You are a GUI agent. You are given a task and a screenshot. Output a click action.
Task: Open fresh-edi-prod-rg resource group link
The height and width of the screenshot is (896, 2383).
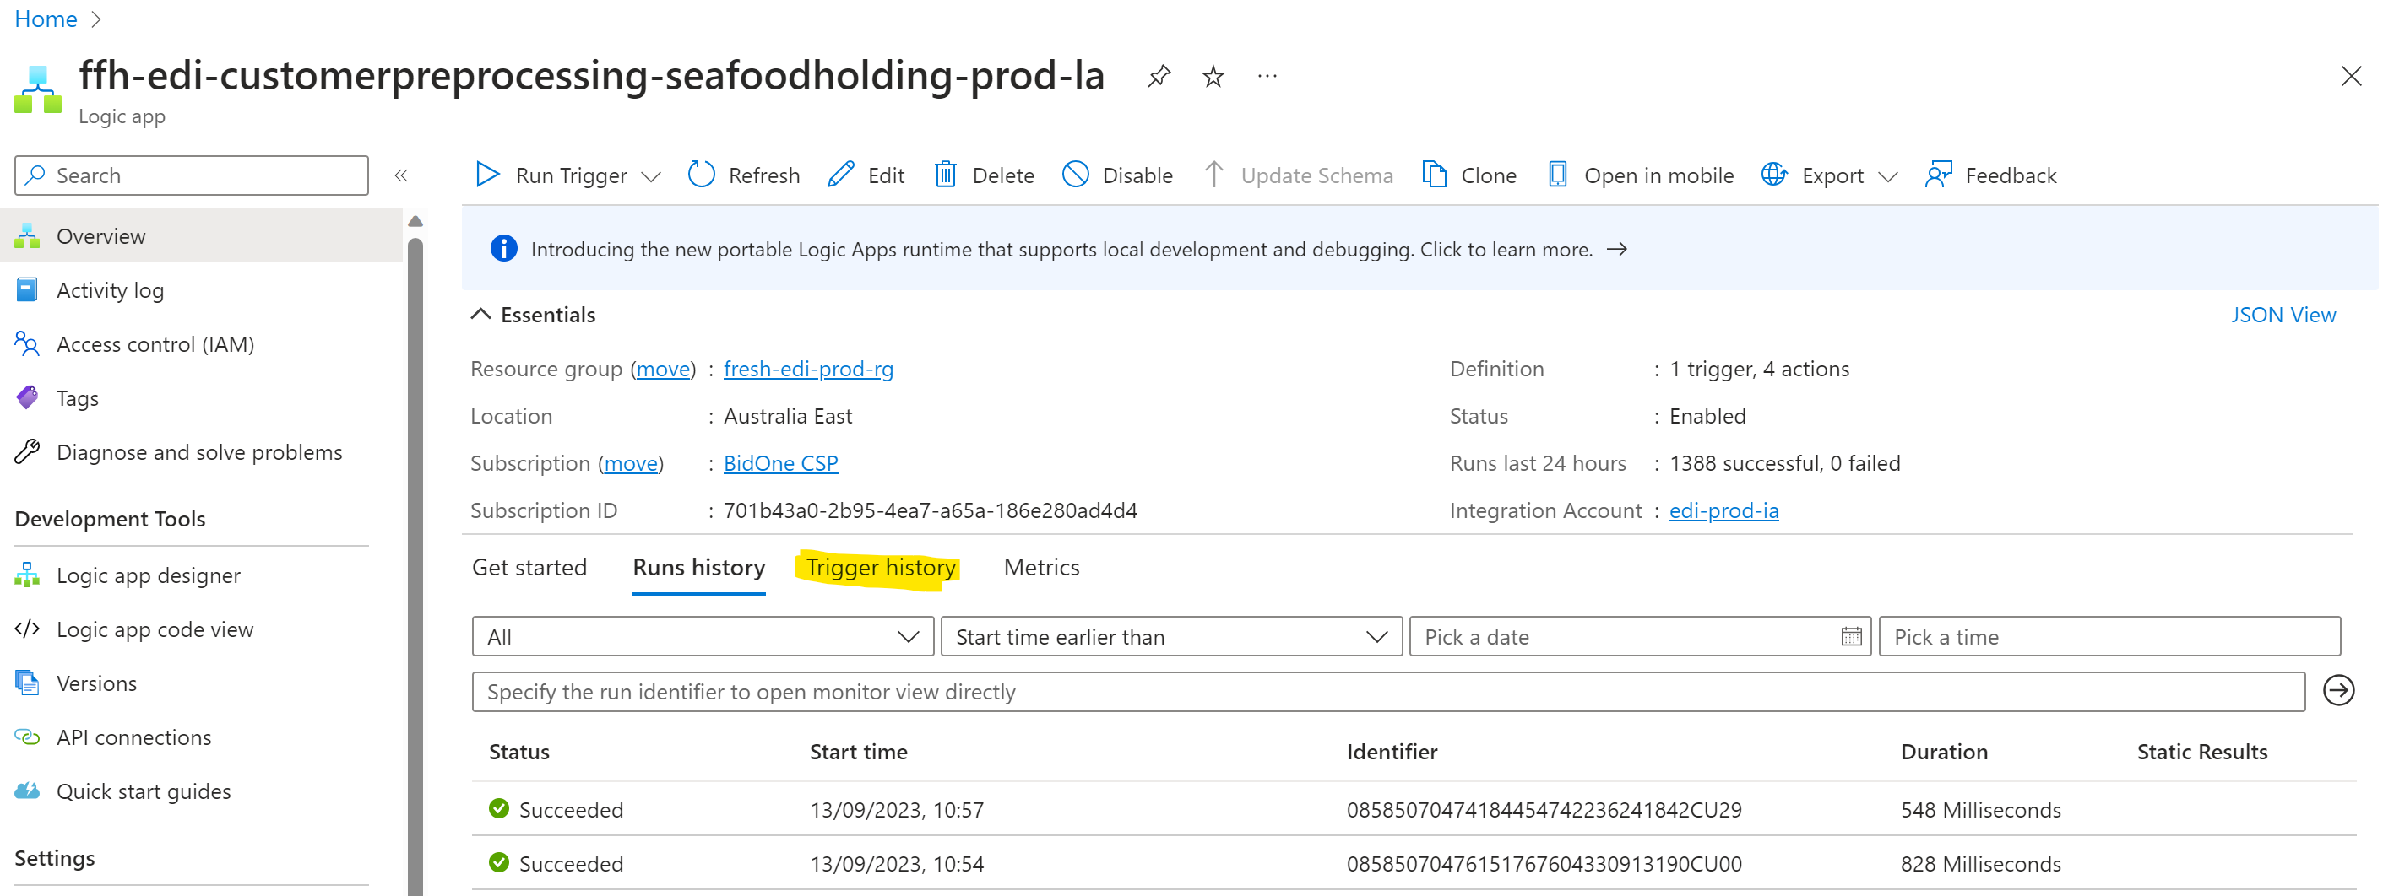(807, 368)
